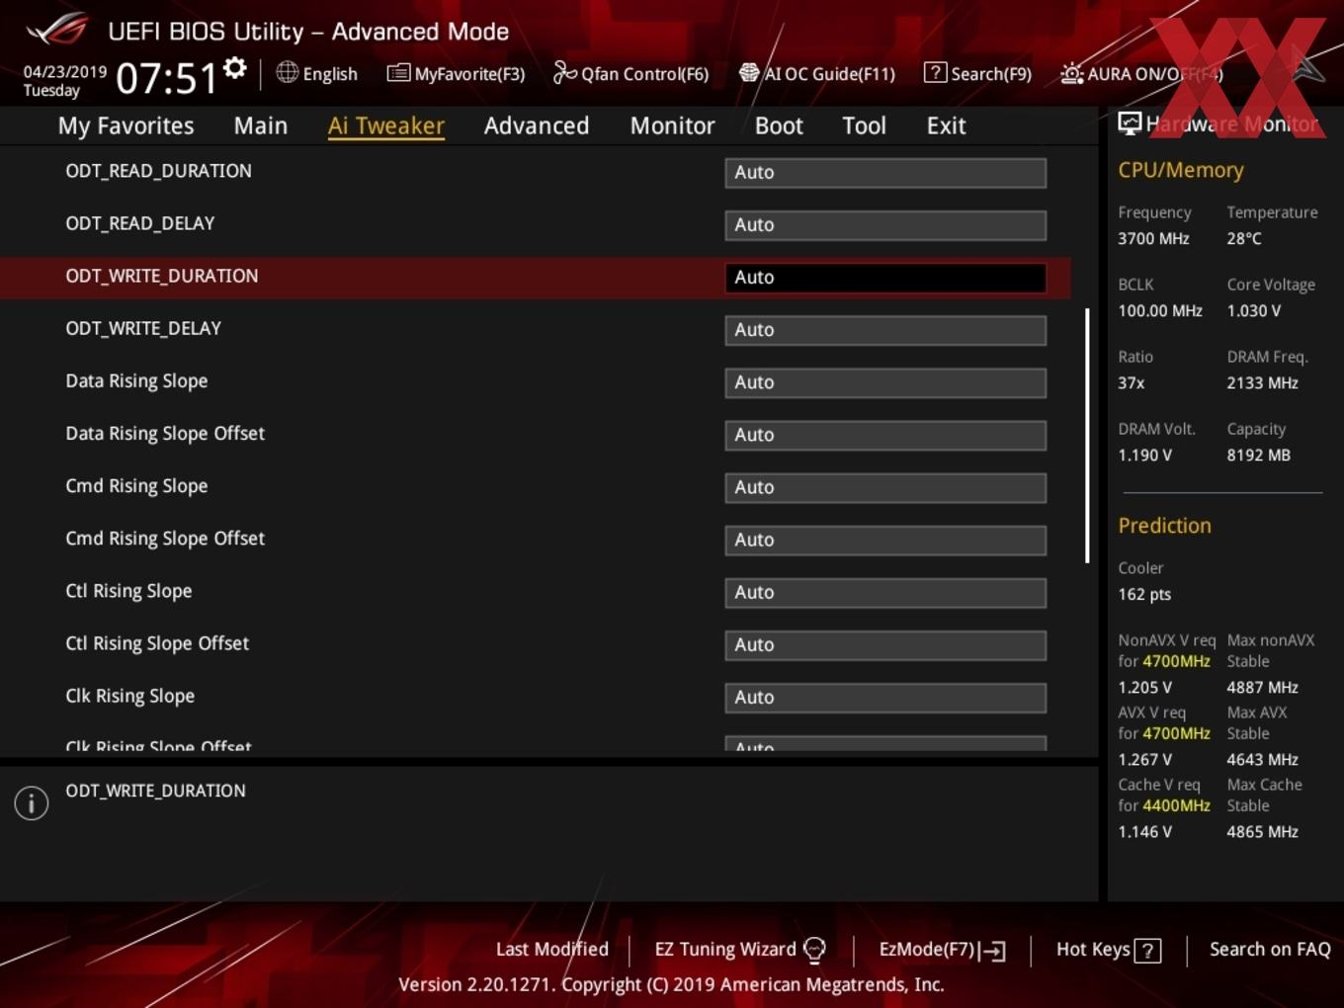This screenshot has width=1344, height=1008.
Task: Open Qfan Control(F6)
Action: click(x=630, y=73)
